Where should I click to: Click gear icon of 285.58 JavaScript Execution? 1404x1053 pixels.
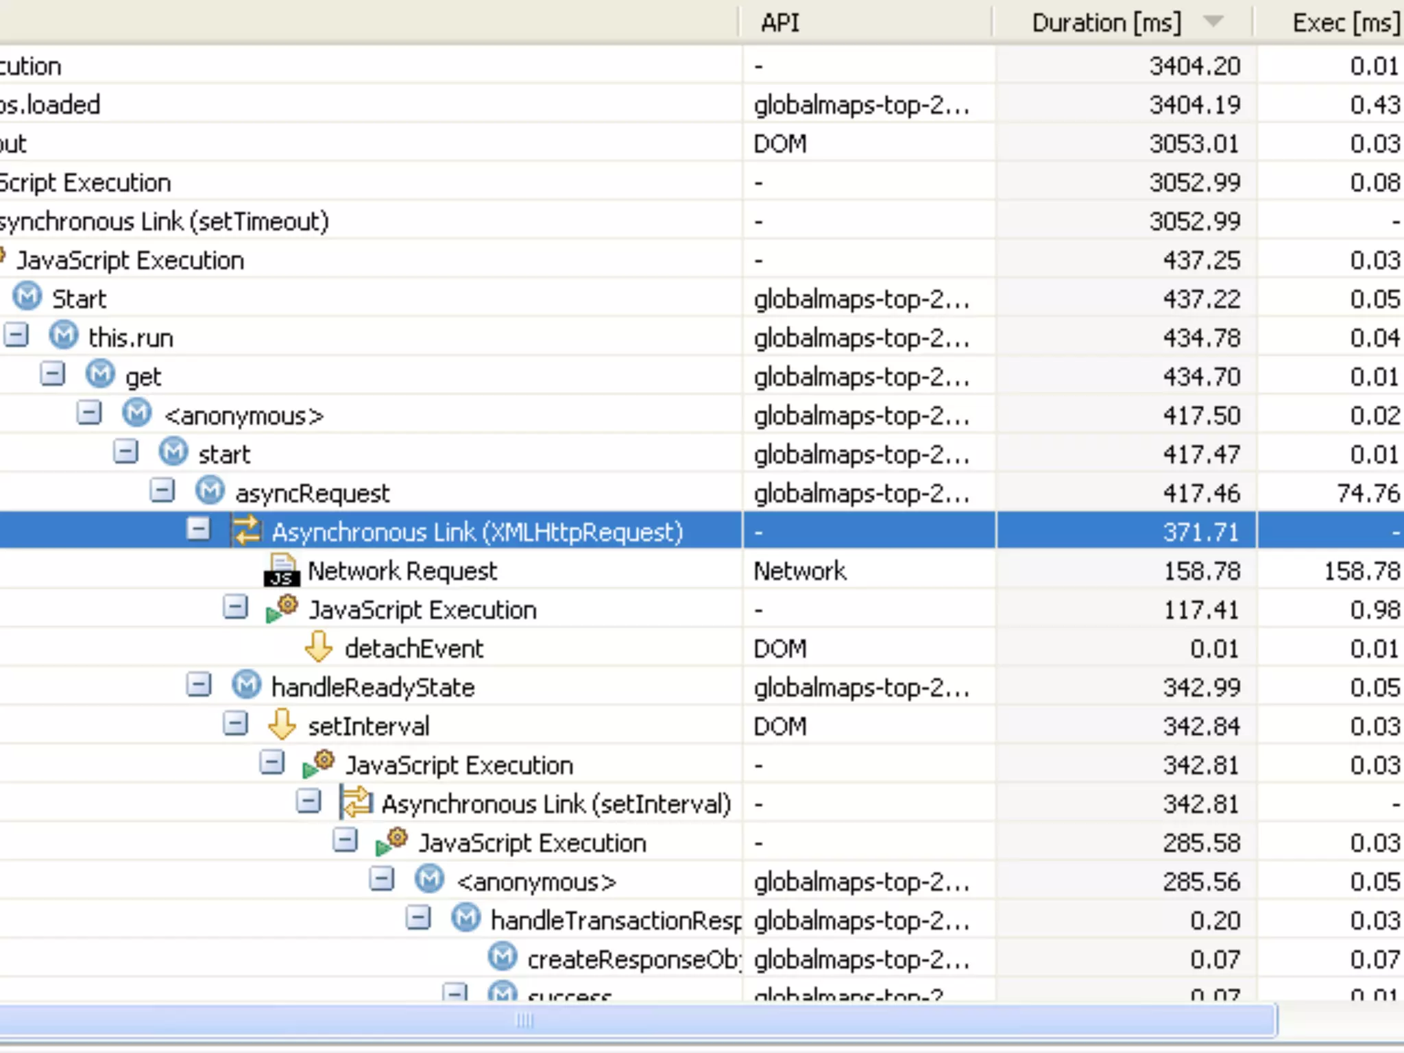[392, 841]
